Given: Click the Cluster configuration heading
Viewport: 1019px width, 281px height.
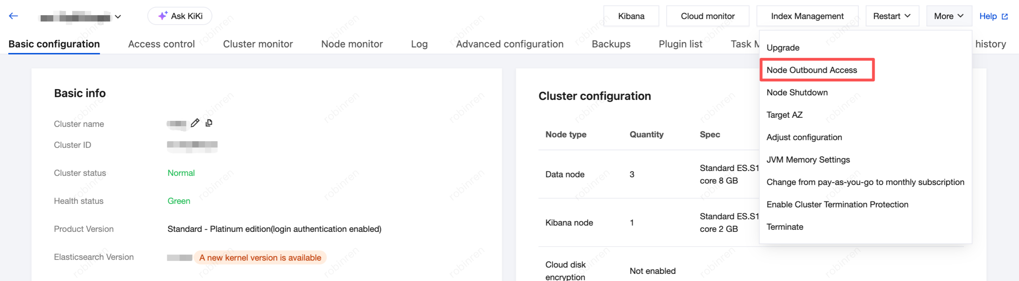Looking at the screenshot, I should click(x=594, y=96).
